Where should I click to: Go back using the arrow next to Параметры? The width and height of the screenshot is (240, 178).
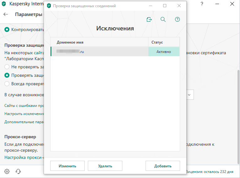(6, 14)
